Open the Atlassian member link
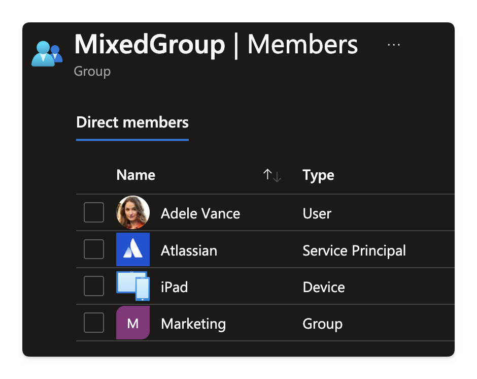 click(189, 250)
